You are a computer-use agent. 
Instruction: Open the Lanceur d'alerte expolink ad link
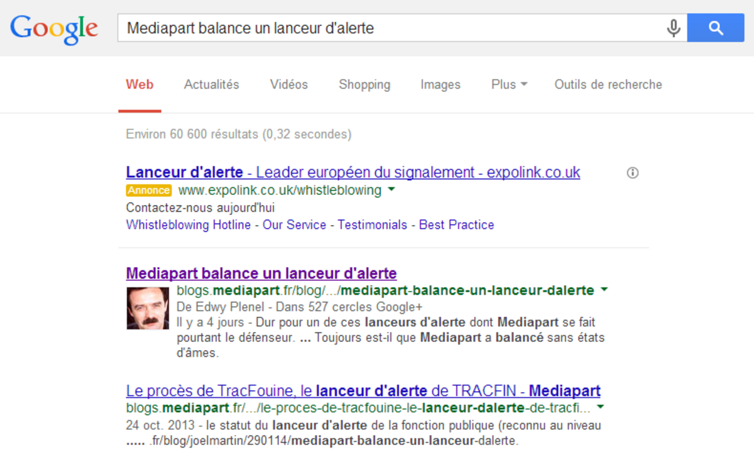click(x=353, y=172)
